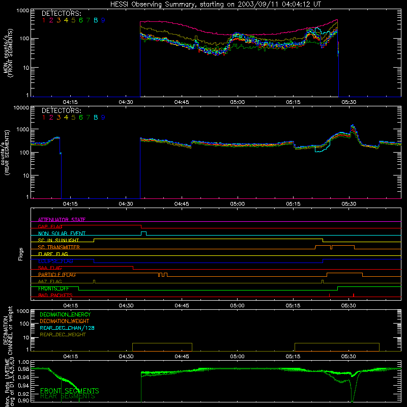Click the FRONT SEGMENTS livetime legend label
This screenshot has height=407, width=407.
pyautogui.click(x=70, y=391)
